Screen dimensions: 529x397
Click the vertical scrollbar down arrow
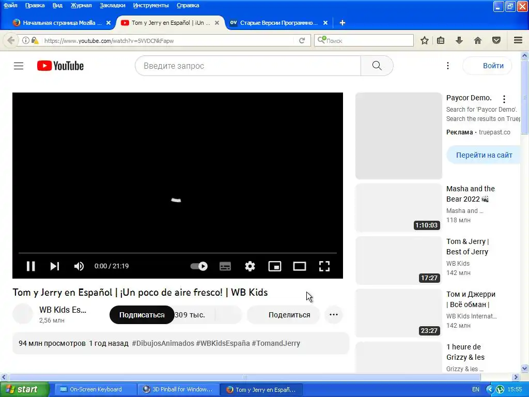[x=525, y=368]
